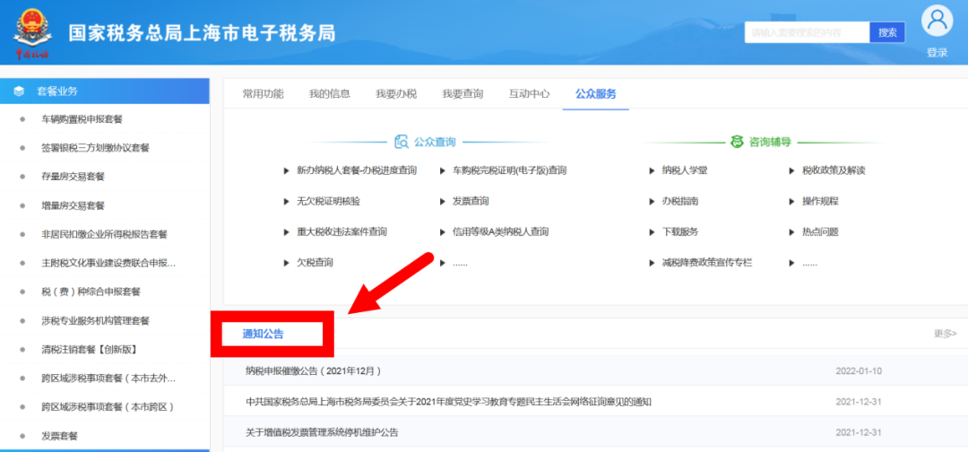Open 纳税人学堂 link

point(685,170)
